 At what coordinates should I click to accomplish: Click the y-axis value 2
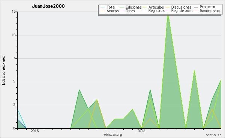pyautogui.click(x=14, y=105)
